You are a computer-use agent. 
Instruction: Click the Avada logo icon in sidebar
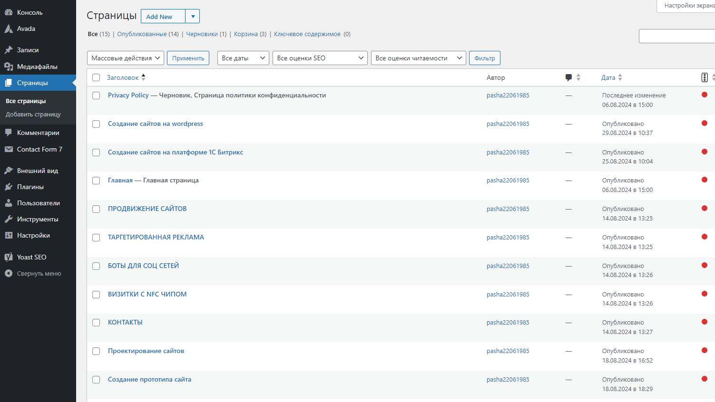point(9,29)
